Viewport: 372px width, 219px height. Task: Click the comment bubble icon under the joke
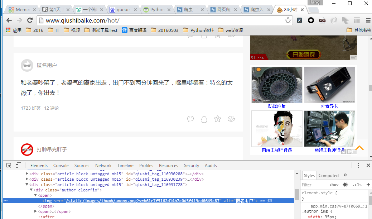[190, 119]
